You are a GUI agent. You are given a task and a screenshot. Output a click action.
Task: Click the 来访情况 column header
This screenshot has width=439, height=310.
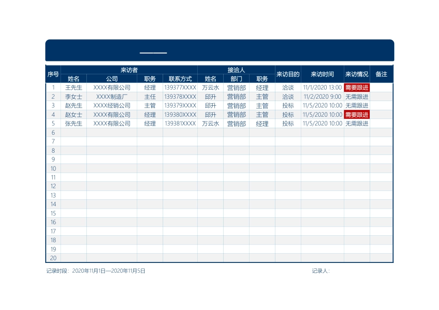(357, 74)
